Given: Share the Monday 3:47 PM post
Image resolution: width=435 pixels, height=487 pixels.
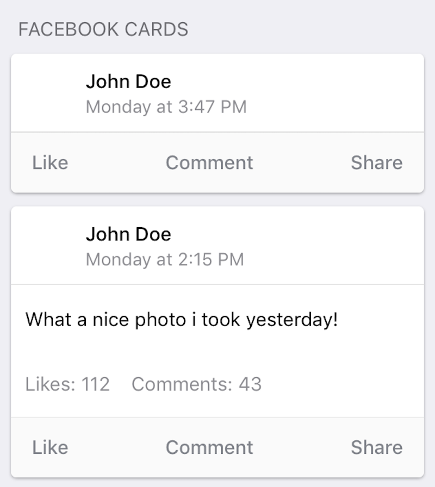Looking at the screenshot, I should 377,163.
